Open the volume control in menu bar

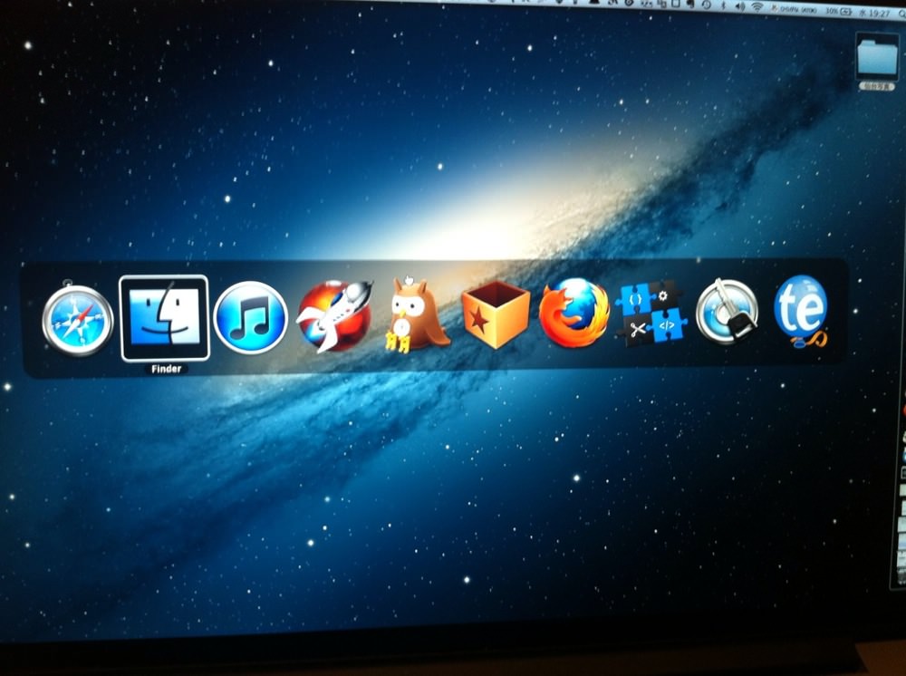tap(740, 6)
